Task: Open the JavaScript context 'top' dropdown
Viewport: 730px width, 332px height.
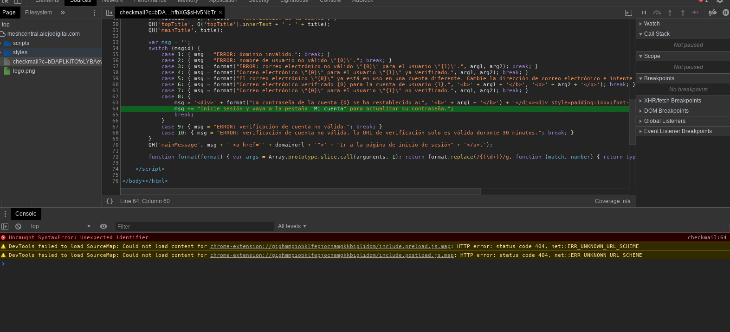Action: point(60,226)
